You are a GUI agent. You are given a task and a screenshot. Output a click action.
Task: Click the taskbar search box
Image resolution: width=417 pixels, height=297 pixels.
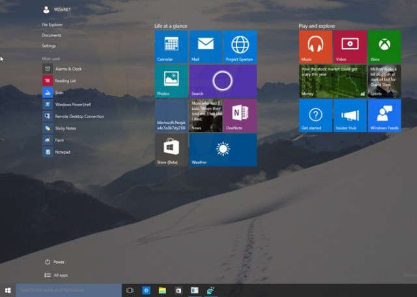click(x=68, y=291)
